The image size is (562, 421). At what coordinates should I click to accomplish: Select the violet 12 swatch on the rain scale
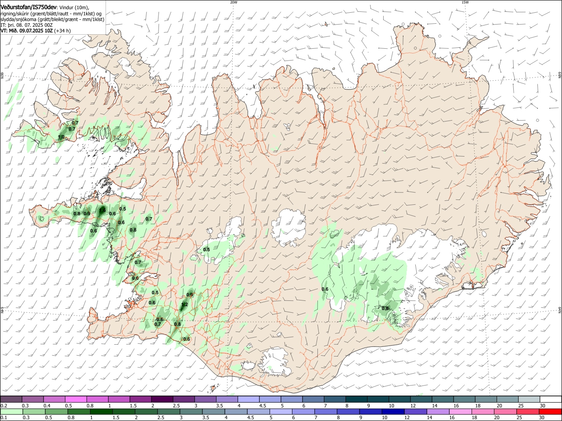[x=415, y=412]
